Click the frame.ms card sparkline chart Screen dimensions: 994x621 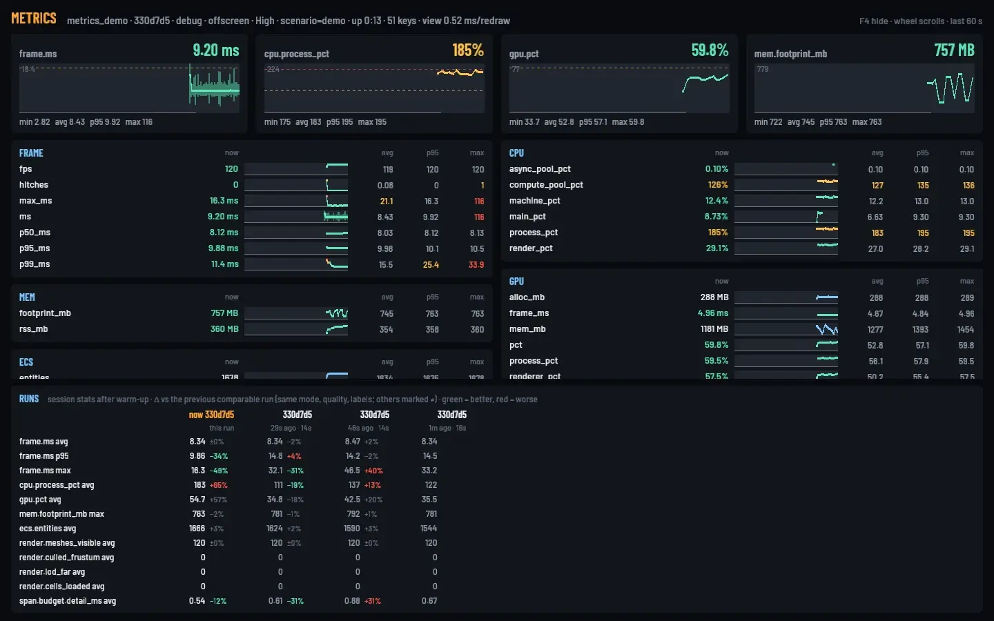pos(129,88)
